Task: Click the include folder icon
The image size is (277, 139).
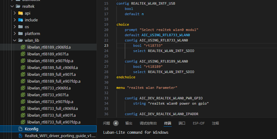Action: [x=20, y=20]
